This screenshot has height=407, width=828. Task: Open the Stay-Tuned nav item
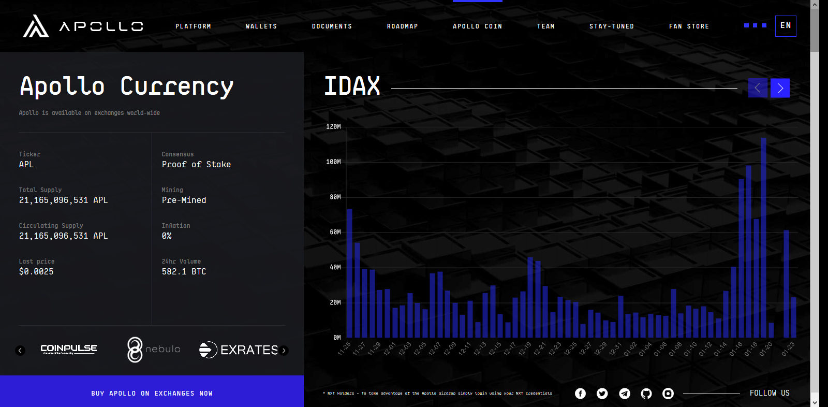point(612,26)
